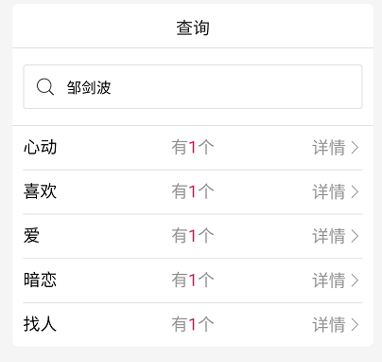Click the 有1个 count in 找人 row

pyautogui.click(x=193, y=324)
